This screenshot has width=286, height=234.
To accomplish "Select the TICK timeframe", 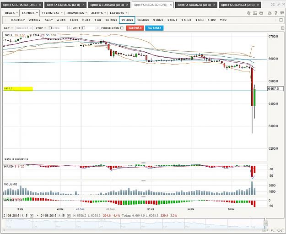I will coord(223,20).
